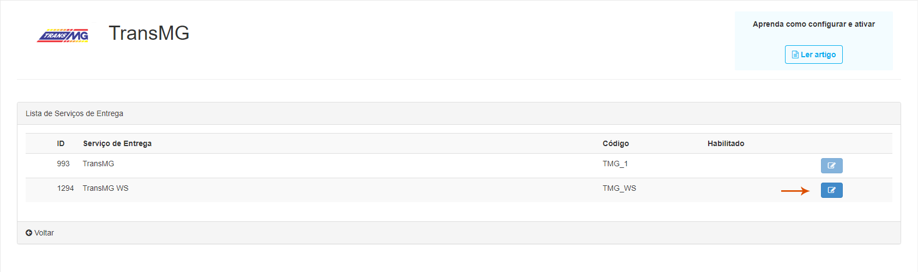This screenshot has width=918, height=272.
Task: Select the ID cell 993
Action: pos(63,164)
